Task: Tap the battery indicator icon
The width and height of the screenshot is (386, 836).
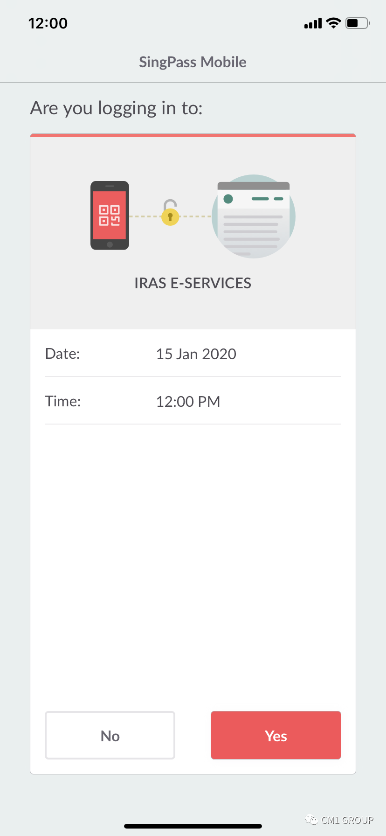Action: click(x=357, y=23)
